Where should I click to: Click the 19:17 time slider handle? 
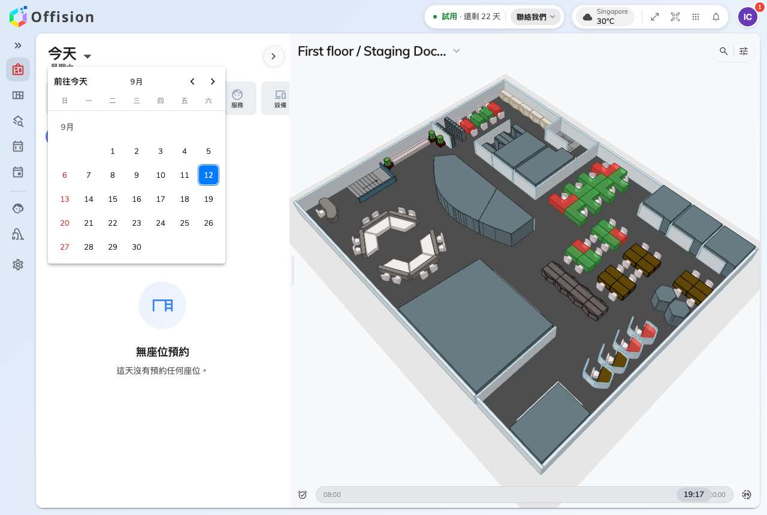click(694, 495)
